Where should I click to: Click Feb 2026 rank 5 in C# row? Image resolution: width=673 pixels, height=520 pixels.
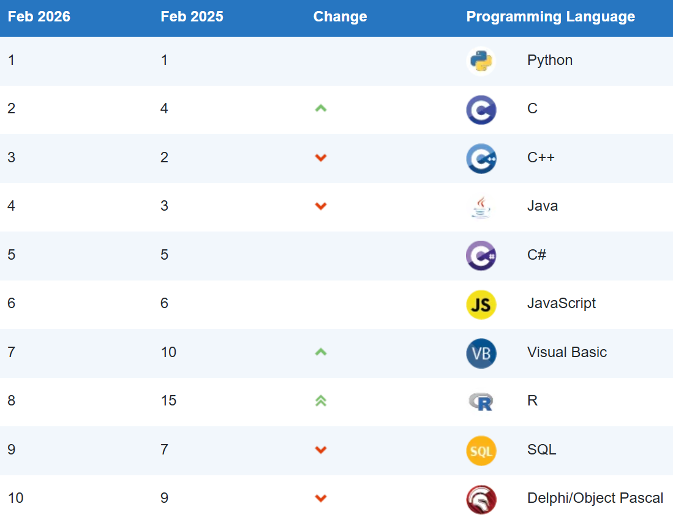click(11, 255)
